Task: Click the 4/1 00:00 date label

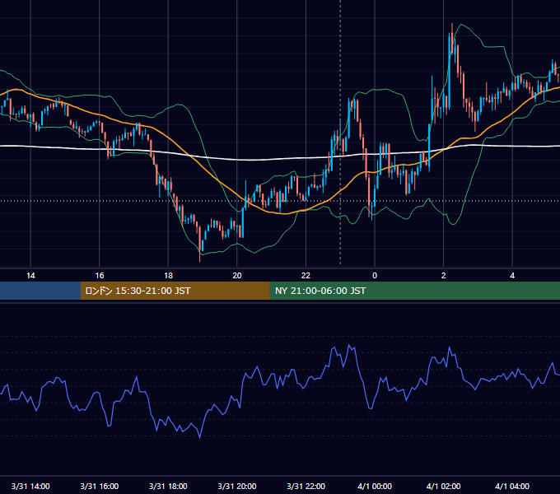Action: pos(375,486)
